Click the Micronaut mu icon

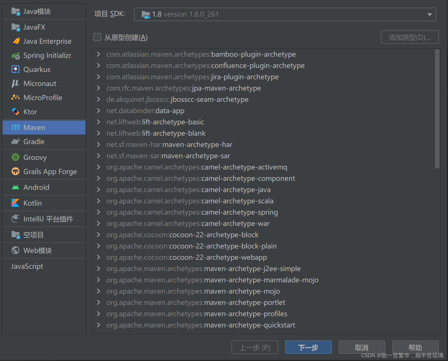tap(16, 83)
